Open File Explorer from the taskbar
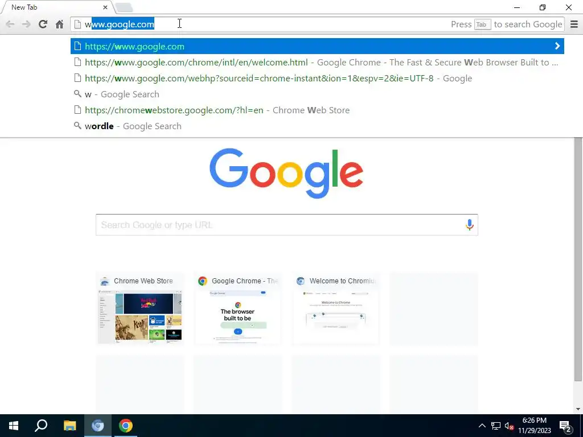 click(69, 426)
